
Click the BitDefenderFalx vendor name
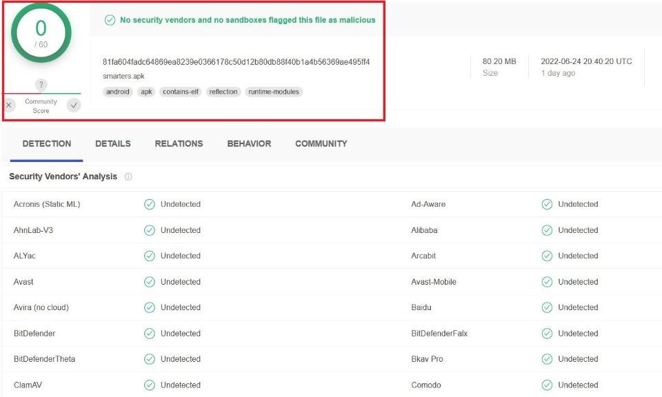point(439,334)
